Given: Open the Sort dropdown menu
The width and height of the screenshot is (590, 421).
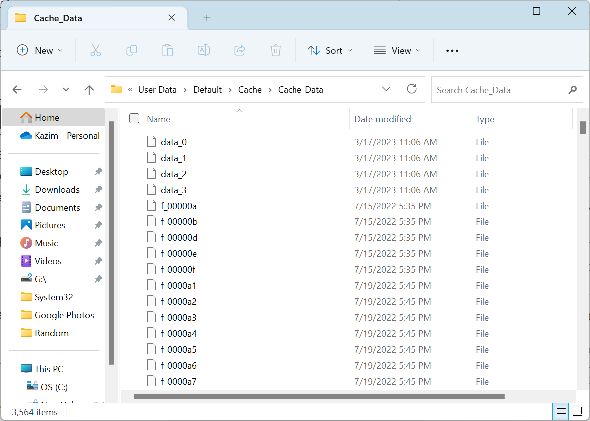Looking at the screenshot, I should coord(330,50).
